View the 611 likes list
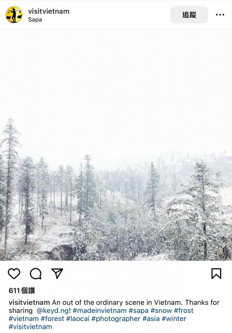 coord(22,291)
